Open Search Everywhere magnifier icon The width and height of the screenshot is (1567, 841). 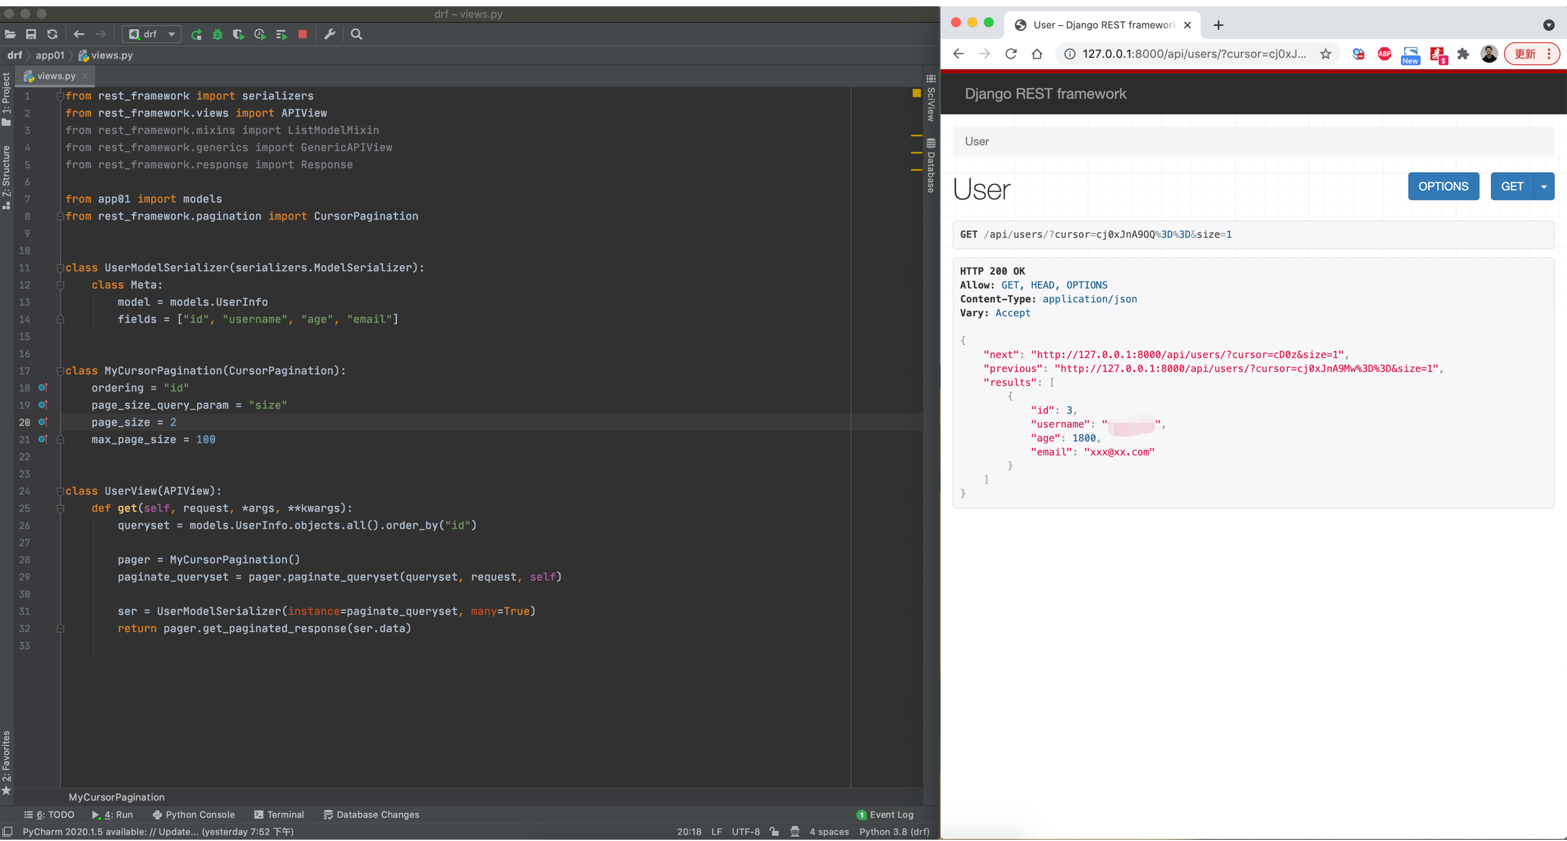356,35
